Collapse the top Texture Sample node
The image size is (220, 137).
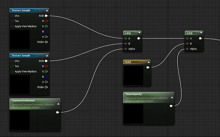[x=47, y=11]
